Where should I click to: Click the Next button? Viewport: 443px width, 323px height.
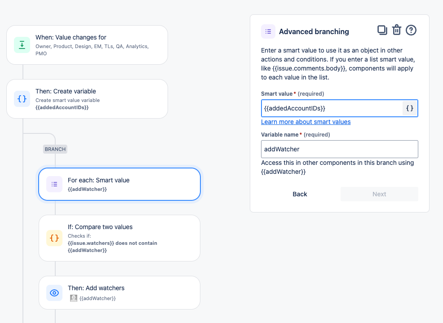click(x=379, y=194)
